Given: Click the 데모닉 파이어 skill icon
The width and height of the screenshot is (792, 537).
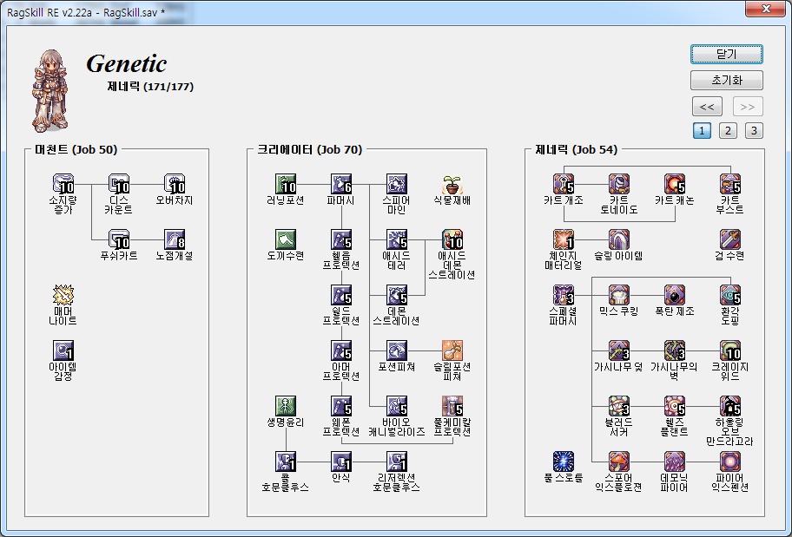Looking at the screenshot, I should [674, 462].
